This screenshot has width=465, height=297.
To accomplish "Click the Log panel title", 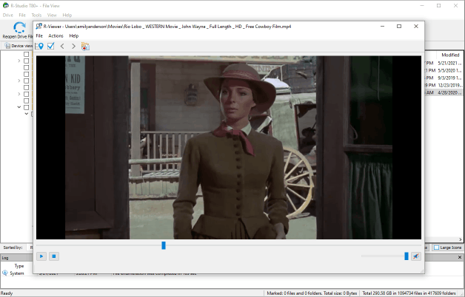I will (x=5, y=258).
